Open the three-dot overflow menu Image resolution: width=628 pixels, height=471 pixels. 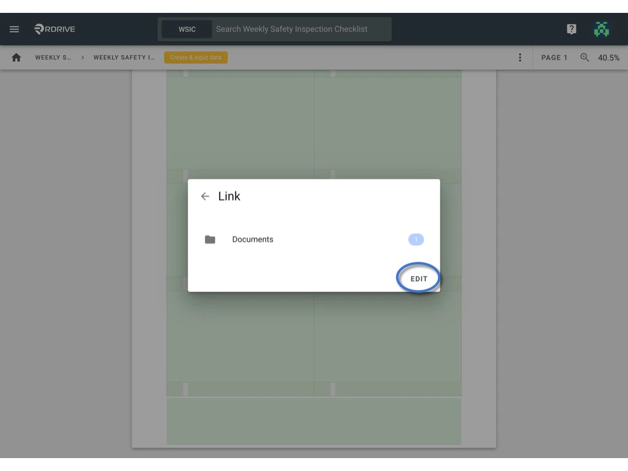click(x=520, y=57)
